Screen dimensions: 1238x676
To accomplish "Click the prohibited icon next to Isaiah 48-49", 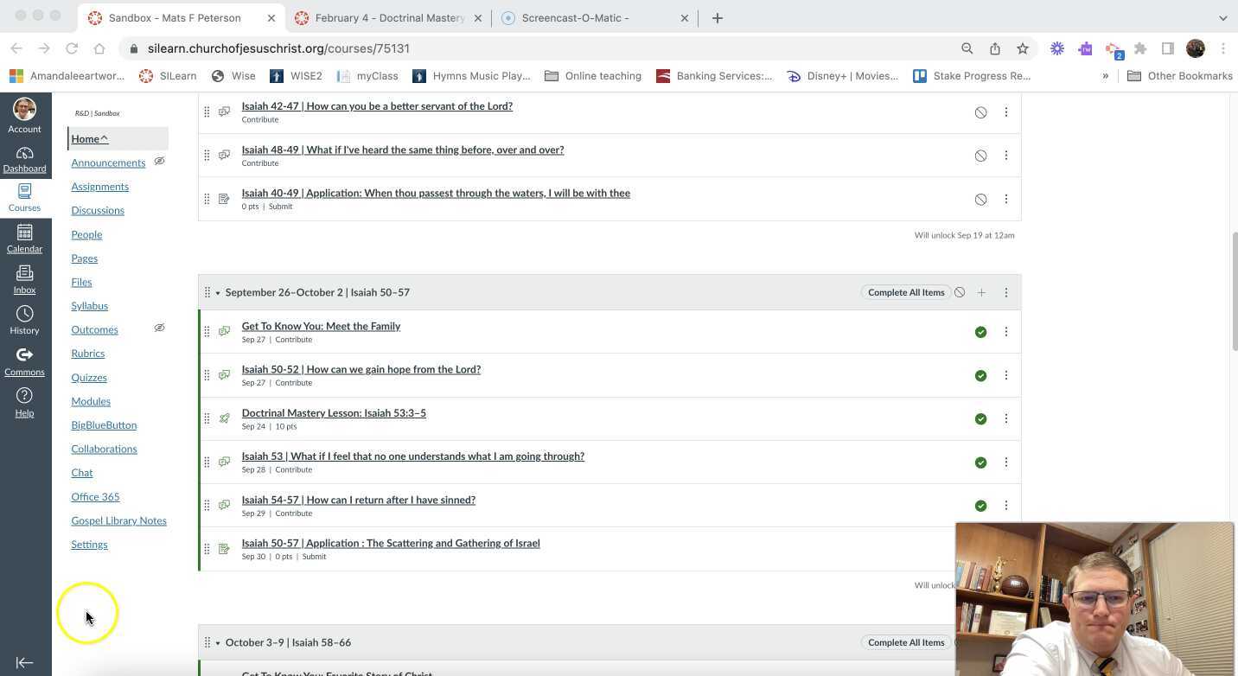I will [x=980, y=155].
